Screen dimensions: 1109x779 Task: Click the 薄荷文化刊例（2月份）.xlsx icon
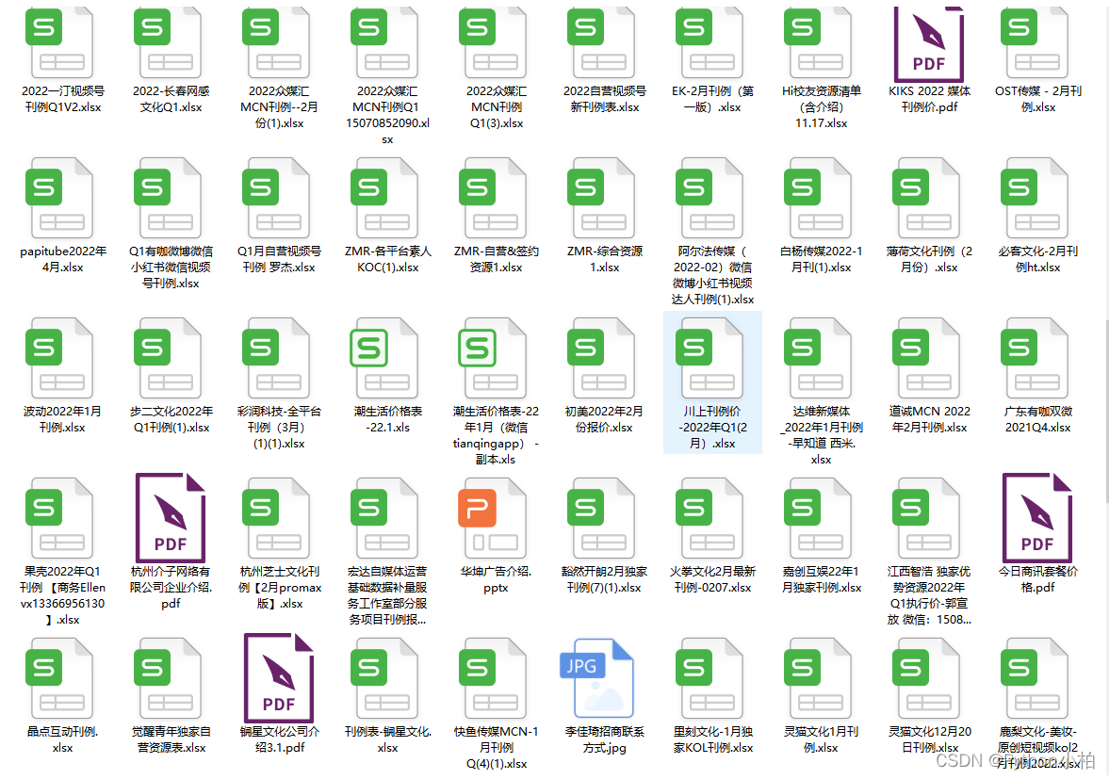[x=926, y=199]
